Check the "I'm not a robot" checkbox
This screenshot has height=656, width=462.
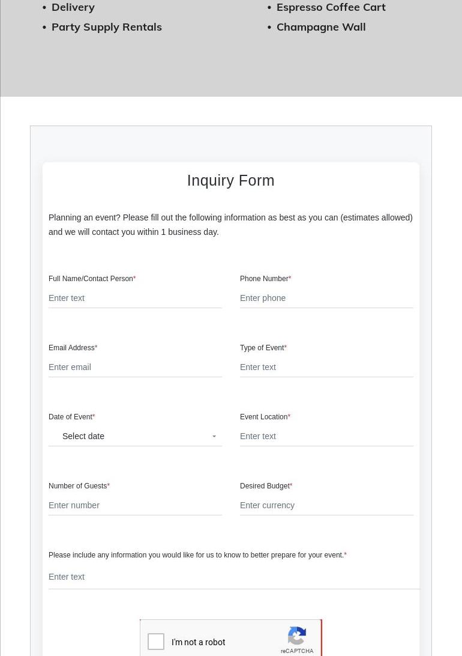[157, 642]
